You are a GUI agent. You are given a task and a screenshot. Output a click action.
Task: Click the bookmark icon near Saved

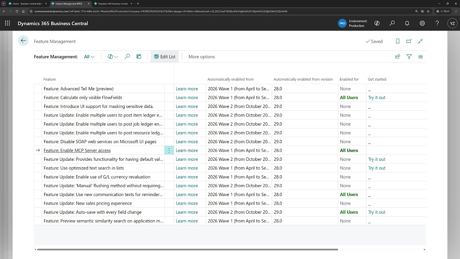pos(397,41)
